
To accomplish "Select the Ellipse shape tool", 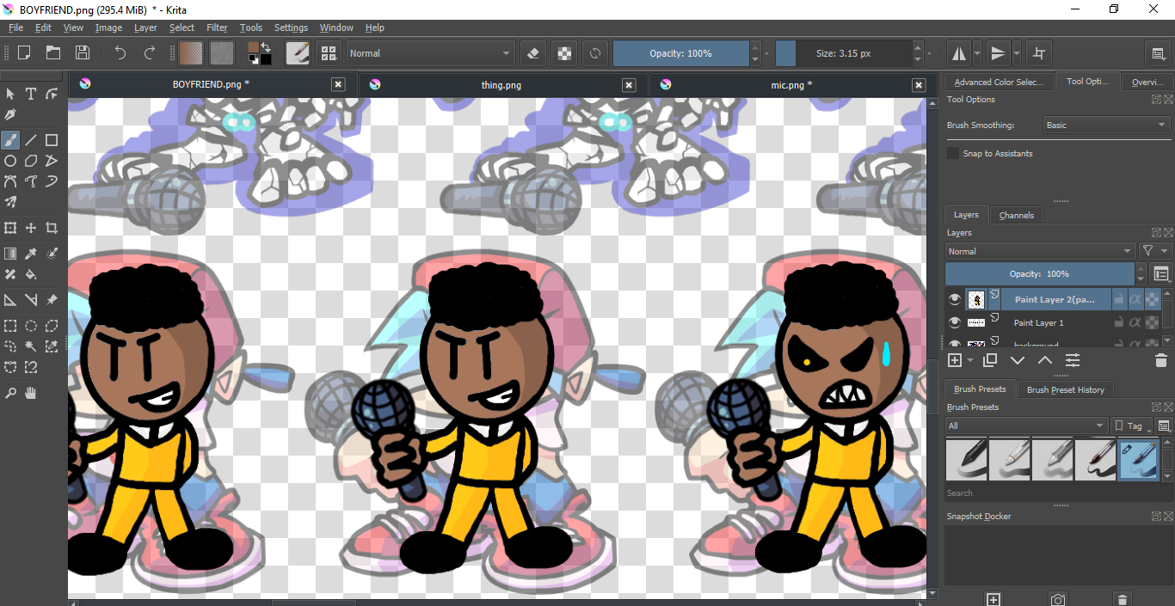I will [x=10, y=161].
